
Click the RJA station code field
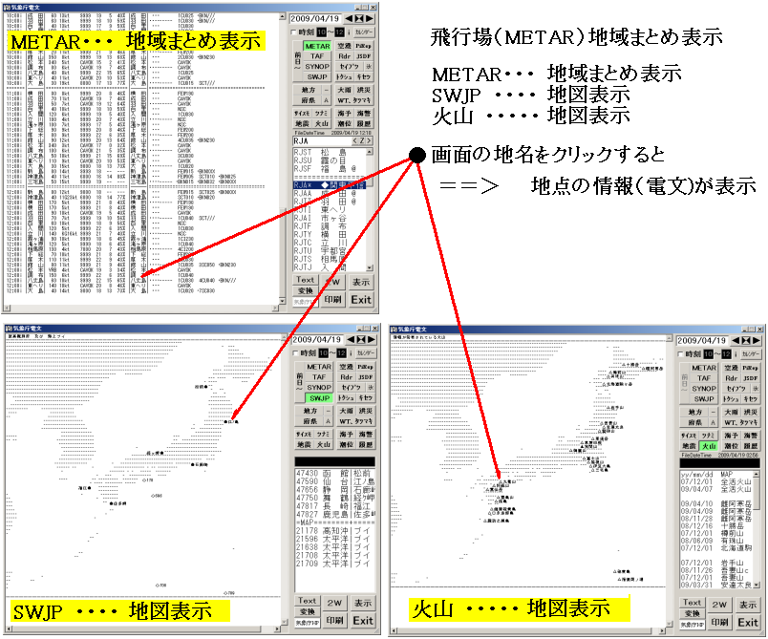tap(322, 141)
